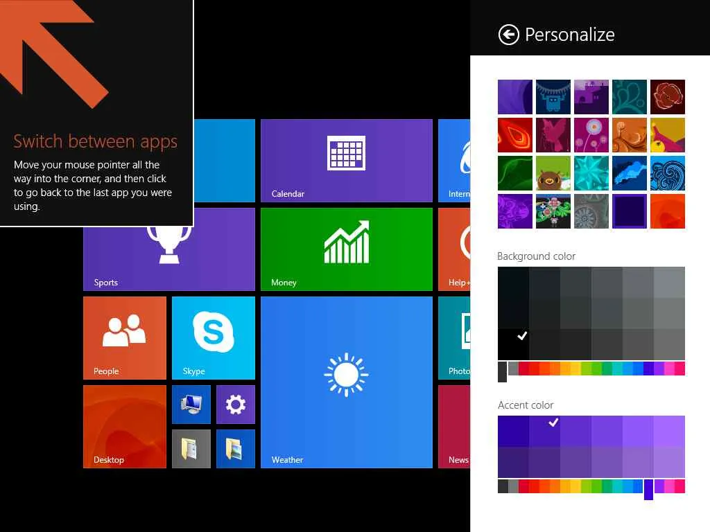Choose the blue robot background pattern
The height and width of the screenshot is (532, 710).
tap(553, 97)
